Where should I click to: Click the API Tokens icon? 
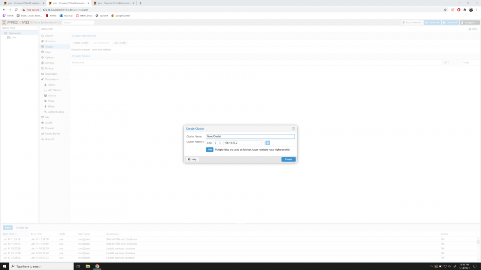[x=45, y=90]
